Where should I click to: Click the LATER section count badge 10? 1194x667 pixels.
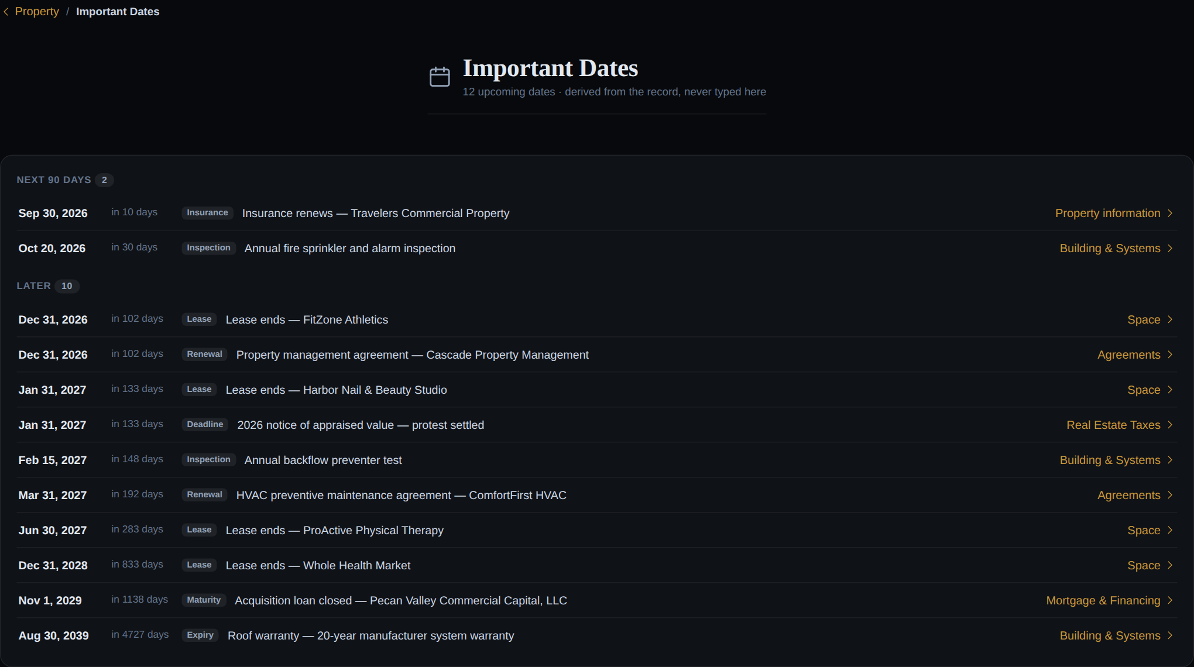pos(67,286)
